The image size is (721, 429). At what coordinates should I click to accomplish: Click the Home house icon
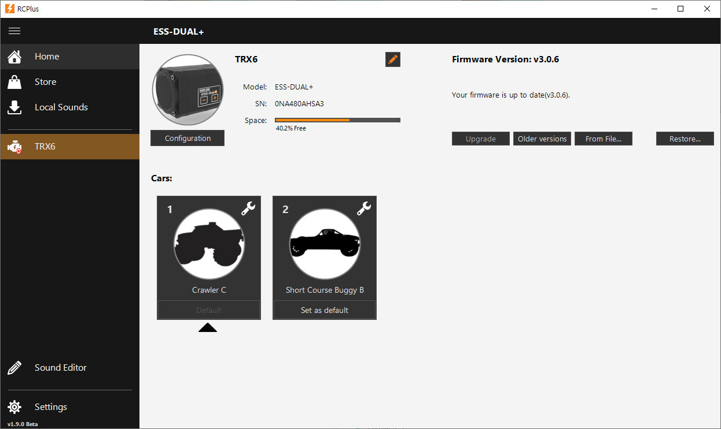[14, 57]
